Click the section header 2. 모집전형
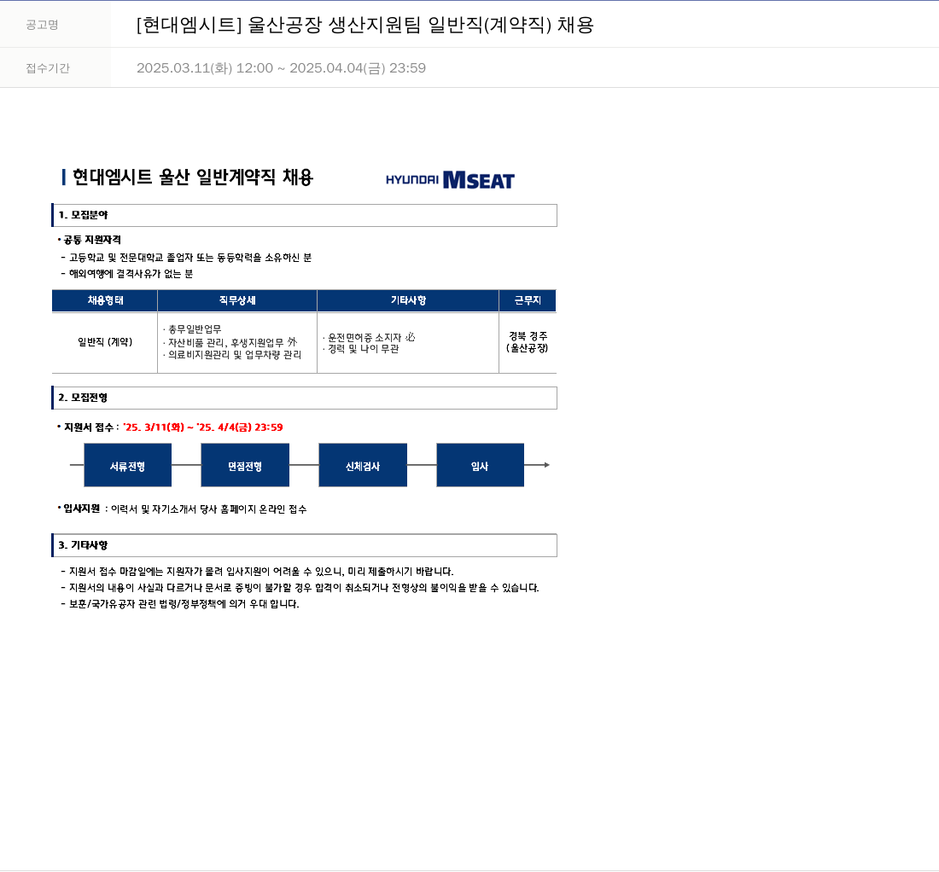939x872 pixels. pyautogui.click(x=304, y=398)
